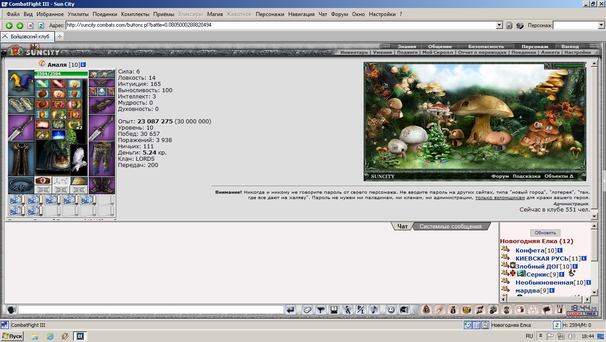Open the Настройки menu in menu bar

[382, 14]
